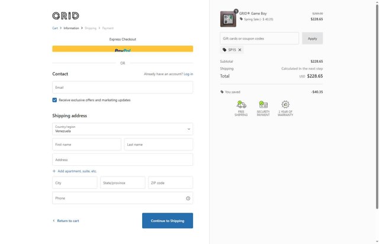Focus the City field

click(x=75, y=182)
